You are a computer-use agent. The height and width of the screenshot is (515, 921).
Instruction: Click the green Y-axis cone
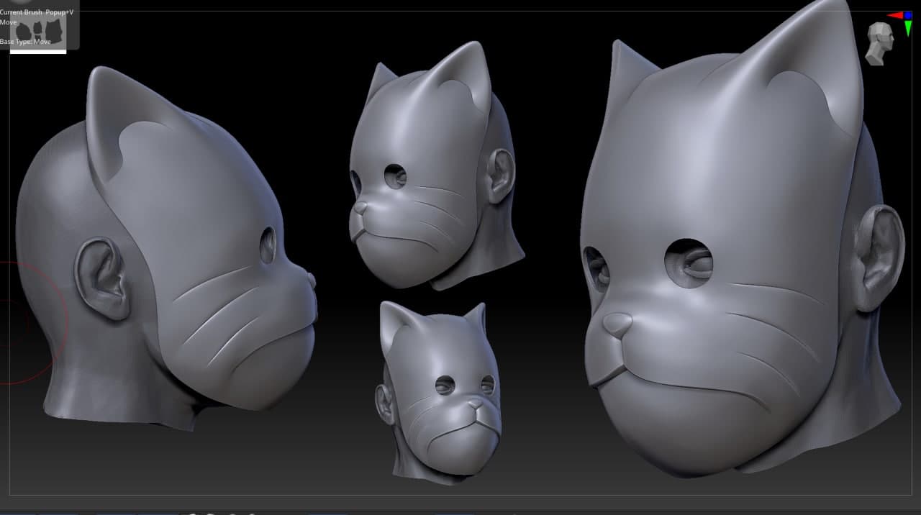click(x=908, y=29)
